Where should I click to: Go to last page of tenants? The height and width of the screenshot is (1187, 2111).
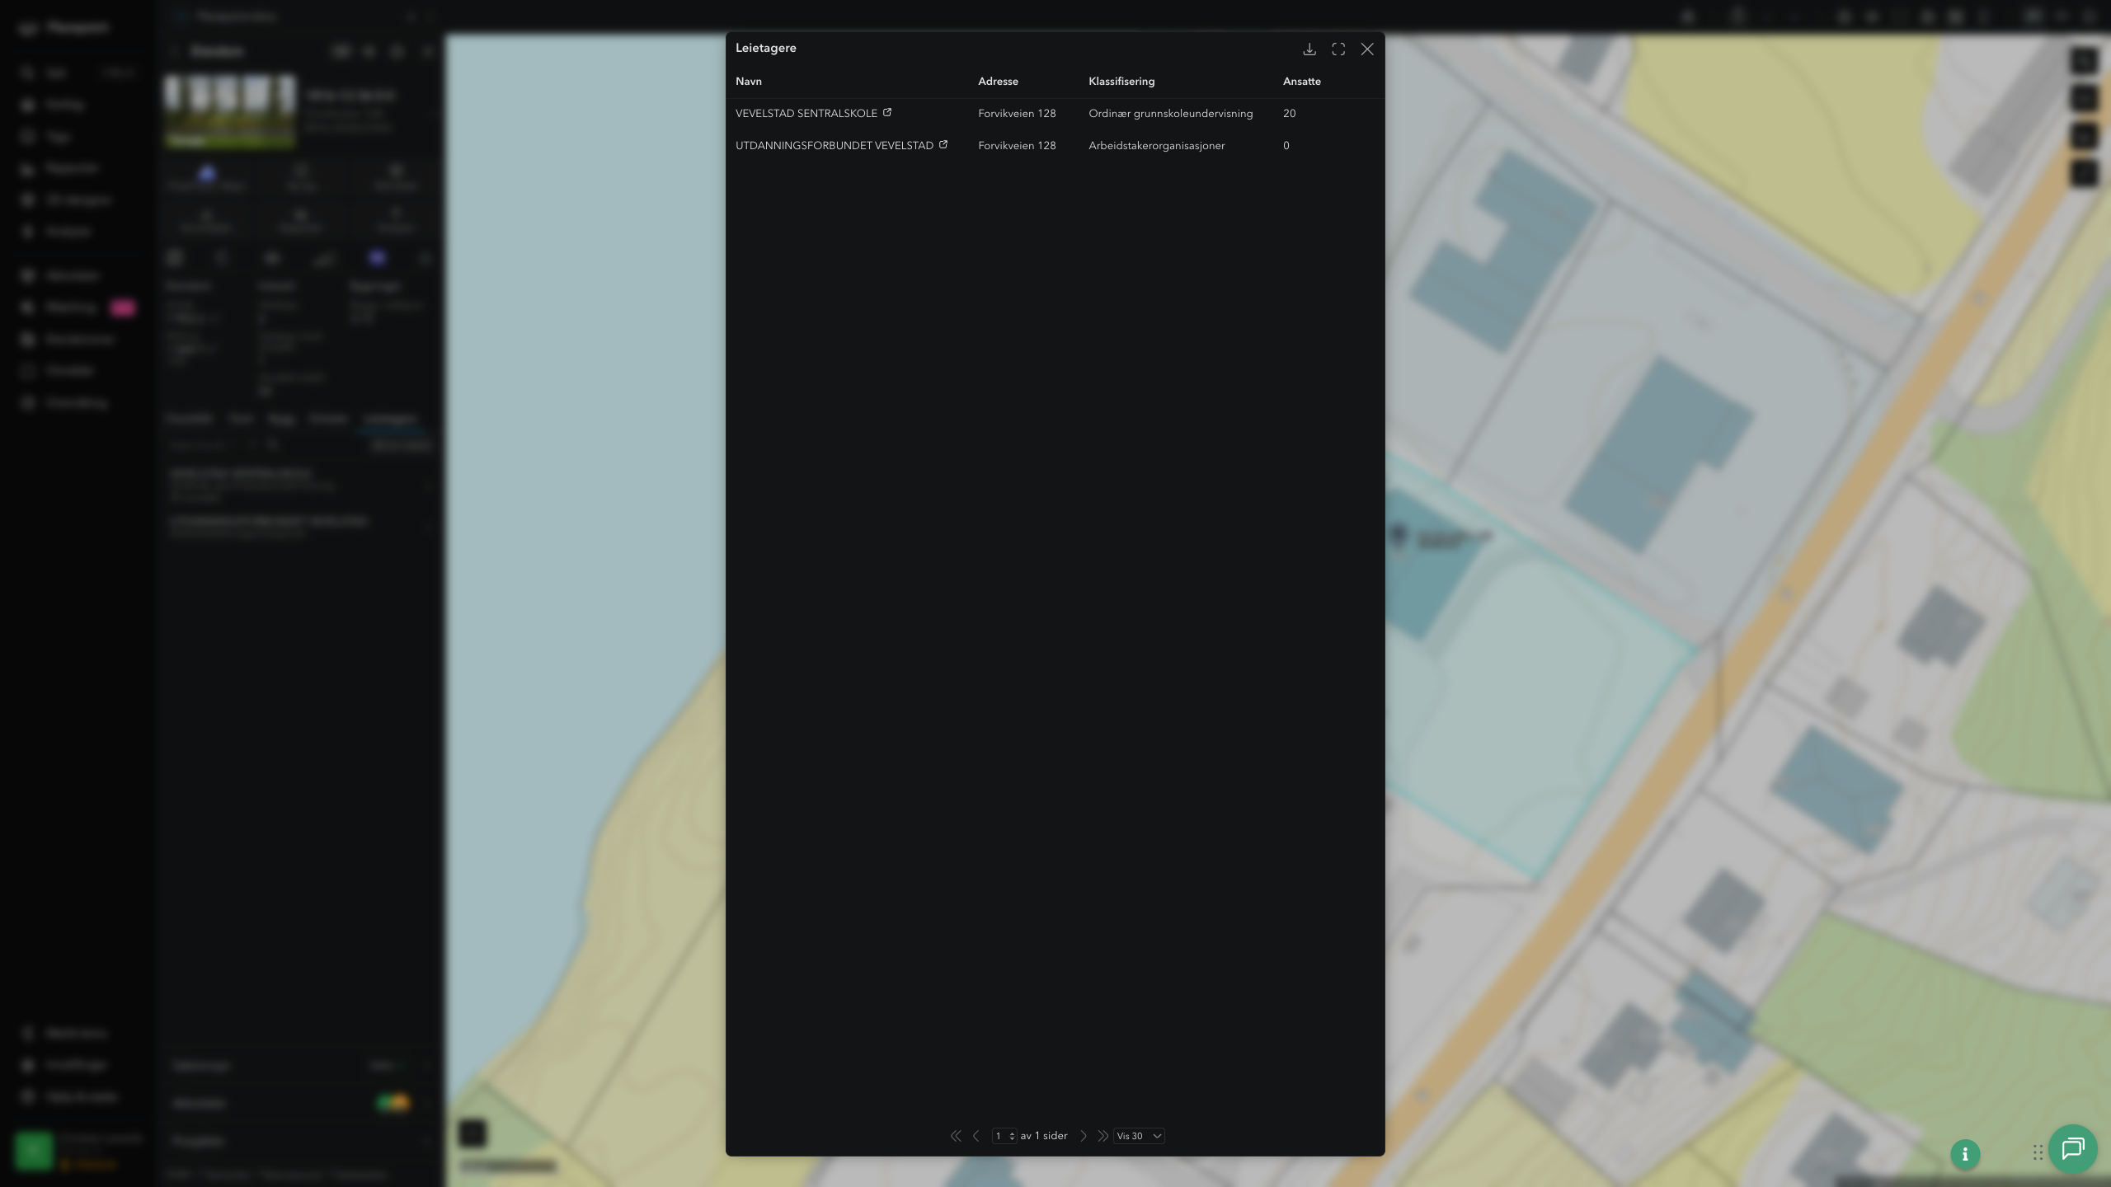coord(1103,1136)
